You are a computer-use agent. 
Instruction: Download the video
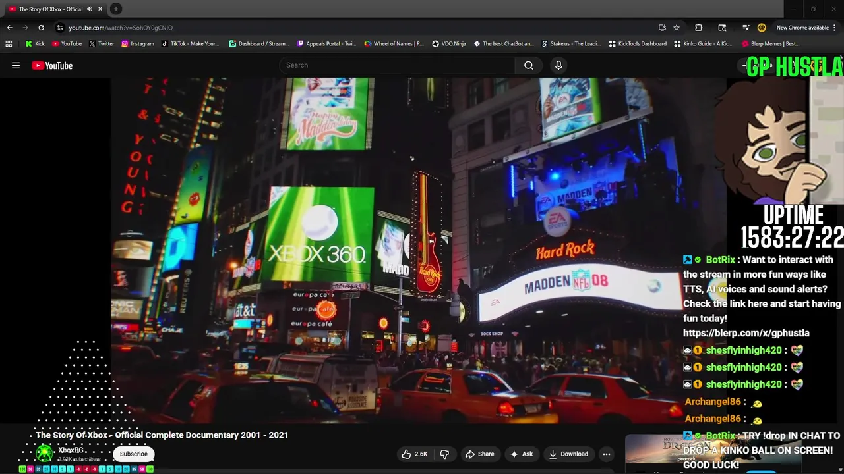click(x=568, y=454)
